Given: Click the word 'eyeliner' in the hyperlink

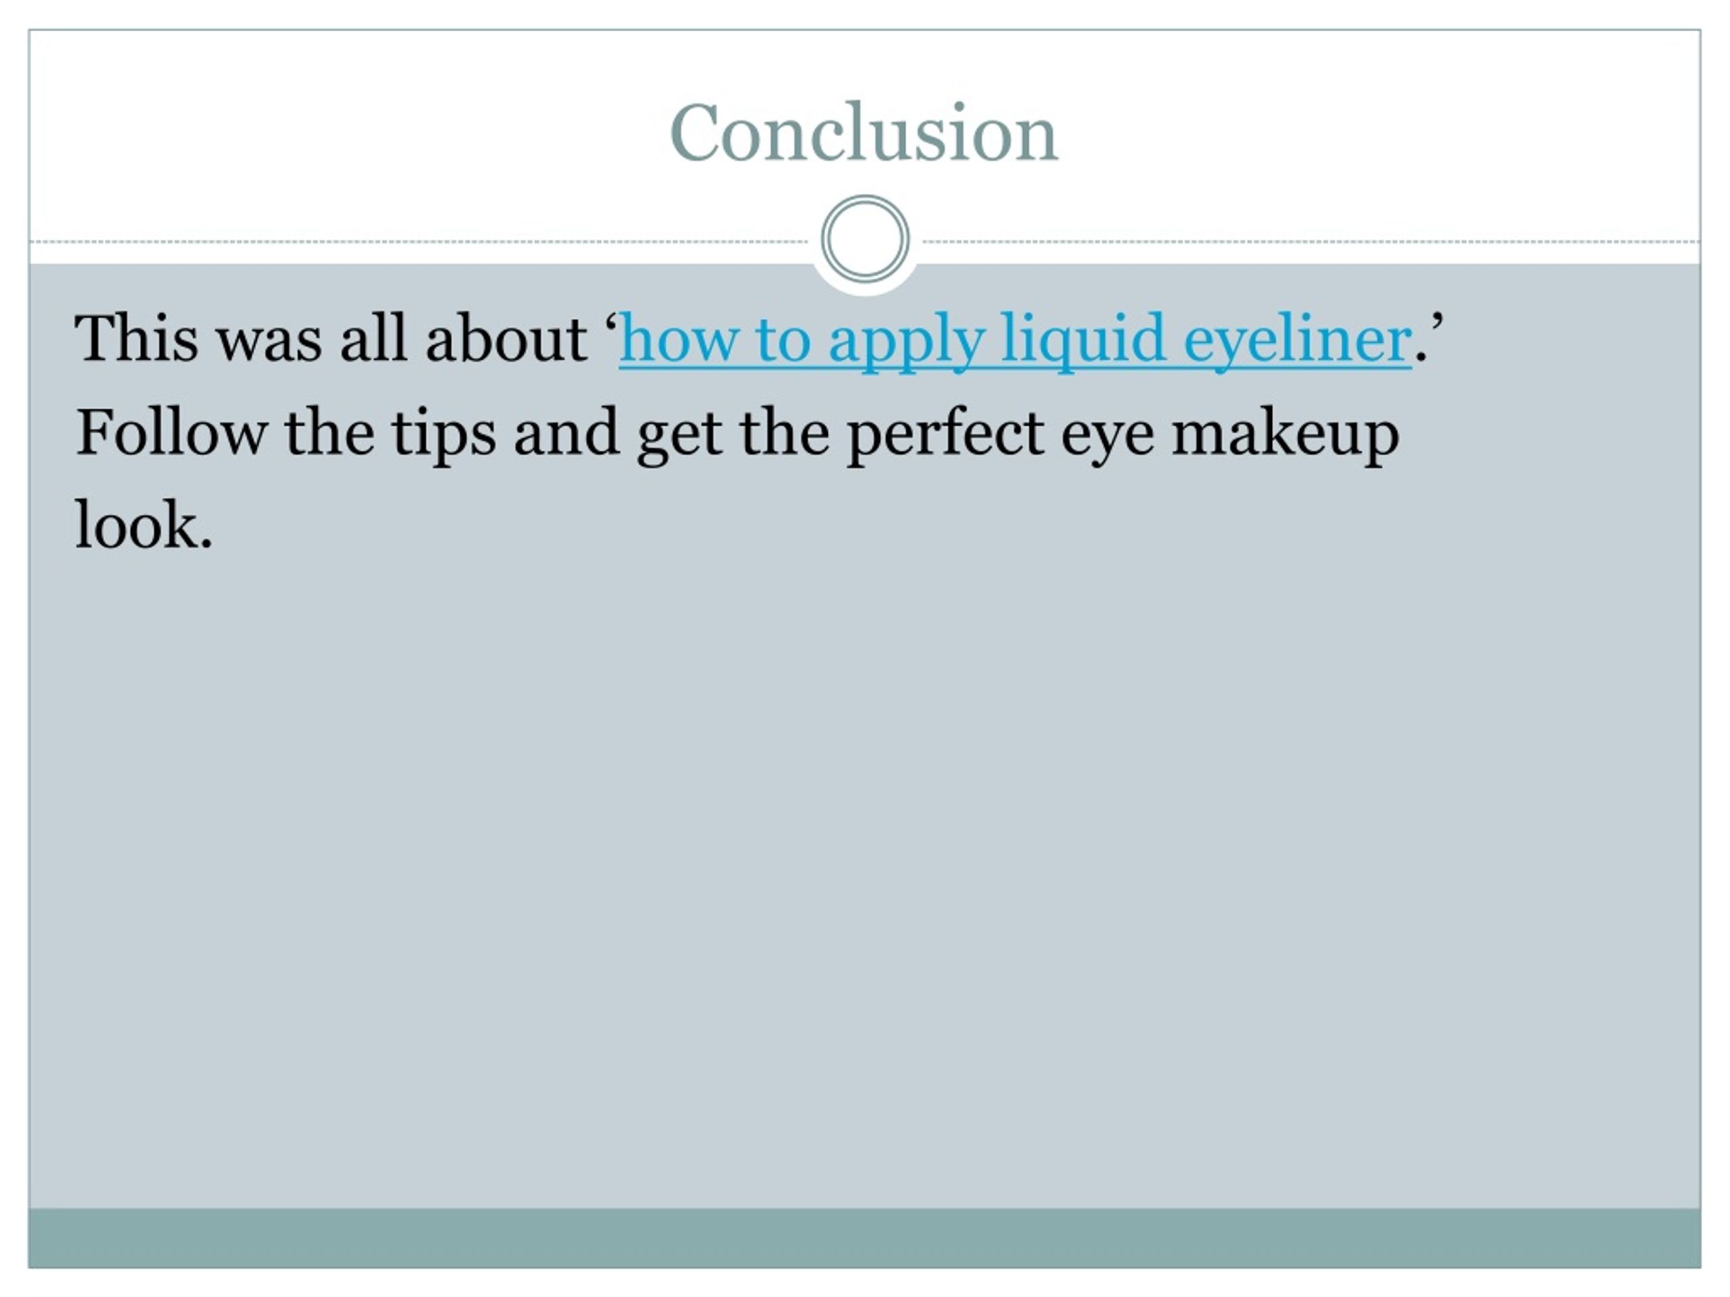Looking at the screenshot, I should point(1297,340).
